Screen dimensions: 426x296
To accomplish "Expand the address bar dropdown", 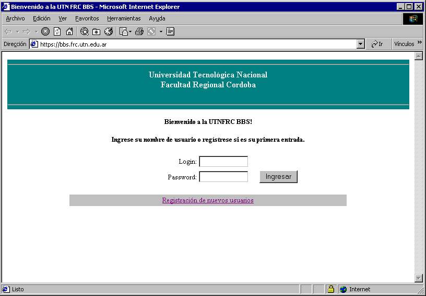I will click(360, 44).
